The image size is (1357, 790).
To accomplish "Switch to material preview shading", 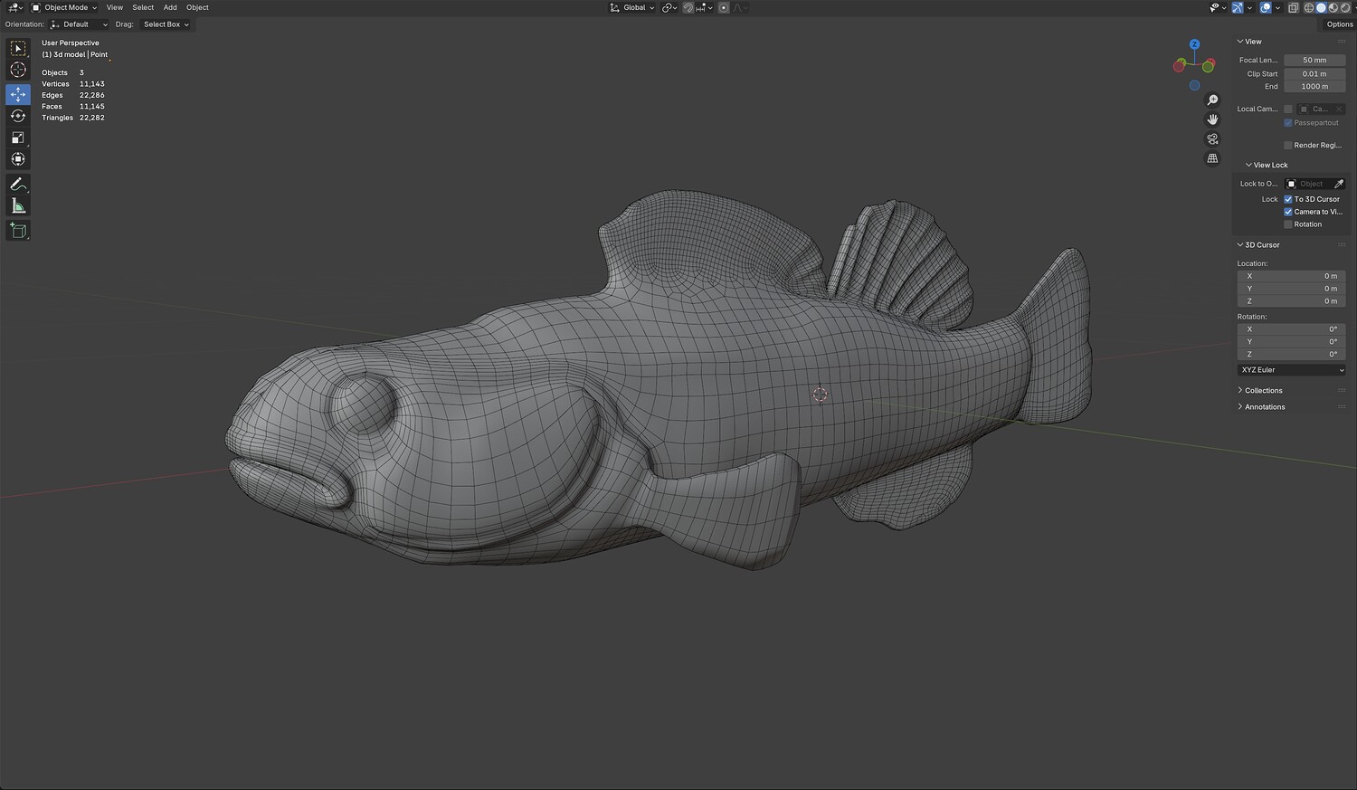I will click(1333, 7).
